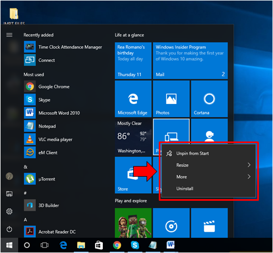This screenshot has width=273, height=253.
Task: Open Store from the taskbar
Action: point(99,245)
